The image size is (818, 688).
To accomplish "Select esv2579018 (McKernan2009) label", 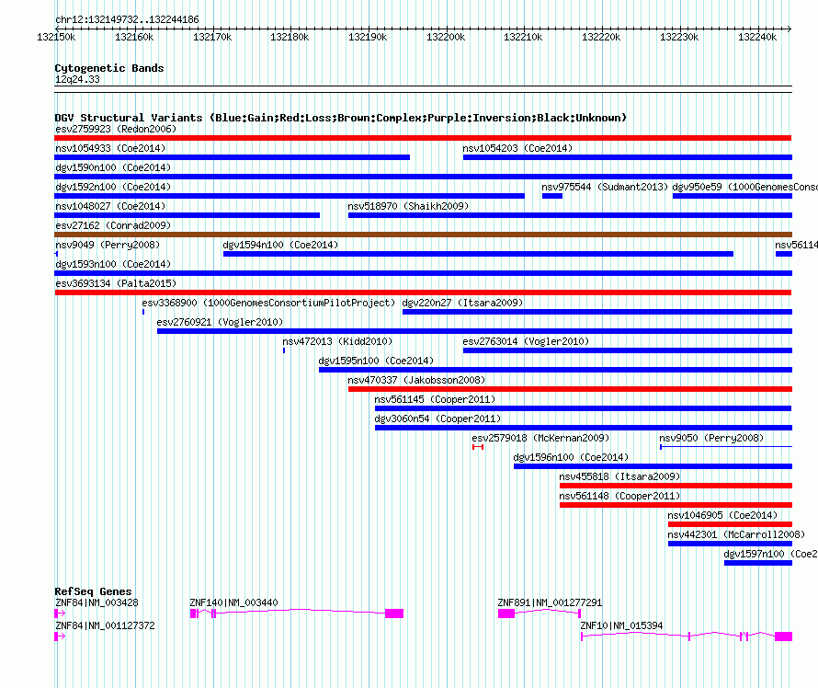I will [x=540, y=438].
